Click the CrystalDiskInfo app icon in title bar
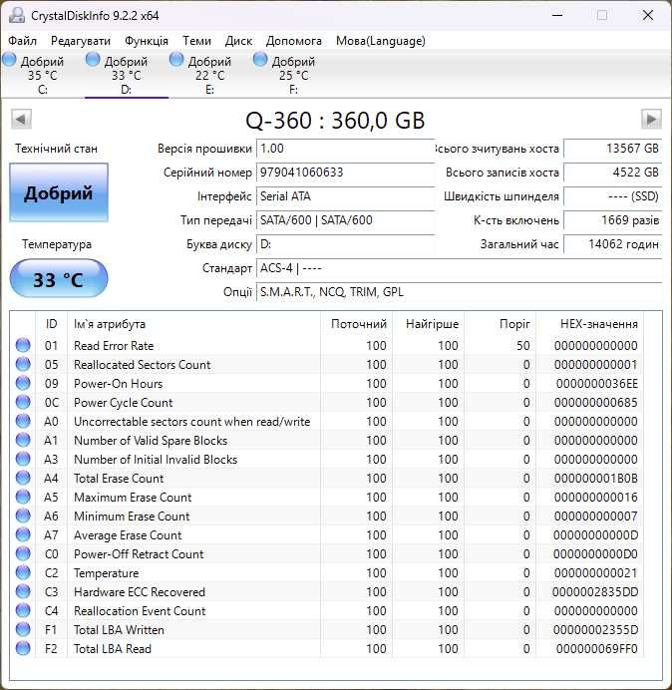Image resolution: width=672 pixels, height=690 pixels. [x=17, y=15]
